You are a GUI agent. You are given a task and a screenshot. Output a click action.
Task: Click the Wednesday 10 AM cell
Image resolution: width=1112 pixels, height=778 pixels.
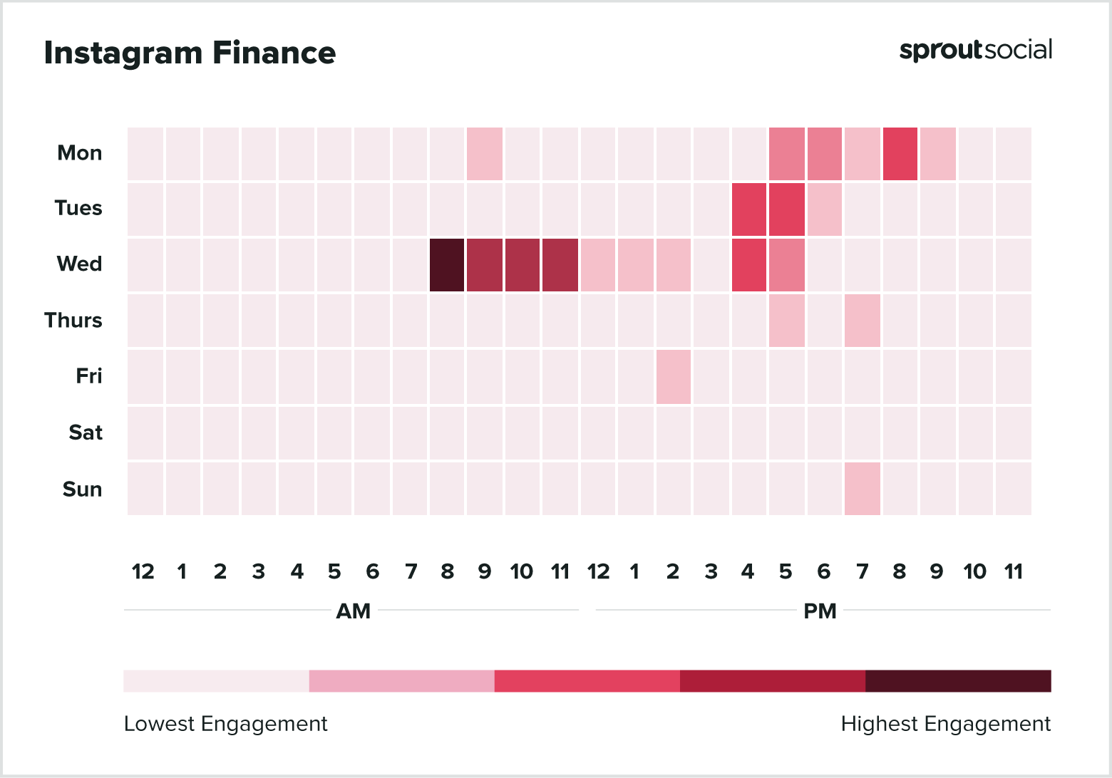click(522, 265)
